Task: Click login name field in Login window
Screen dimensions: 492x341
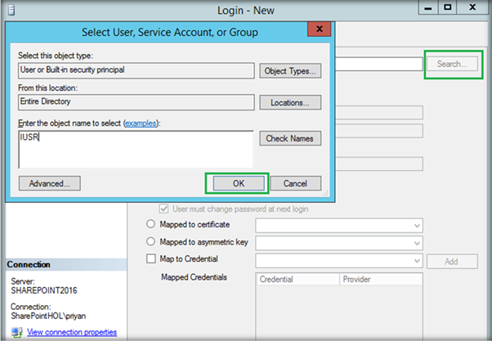Action: (378, 64)
